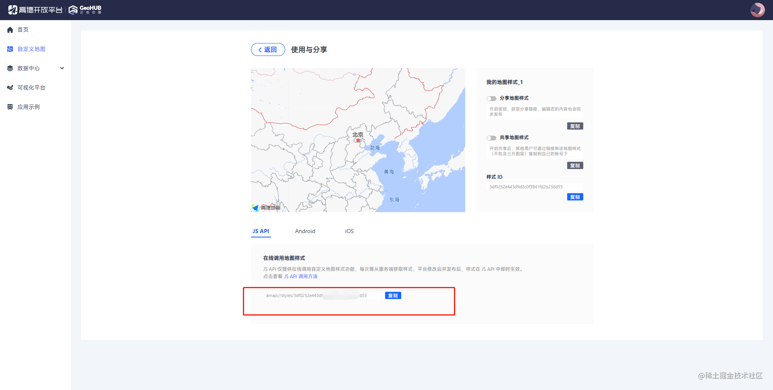The width and height of the screenshot is (773, 390).
Task: Click the map icon beside 自定义地图
Action: coord(10,49)
